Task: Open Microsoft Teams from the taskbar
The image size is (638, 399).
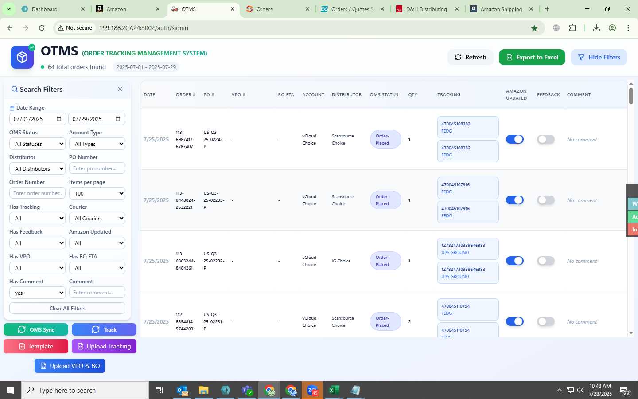Action: click(247, 390)
